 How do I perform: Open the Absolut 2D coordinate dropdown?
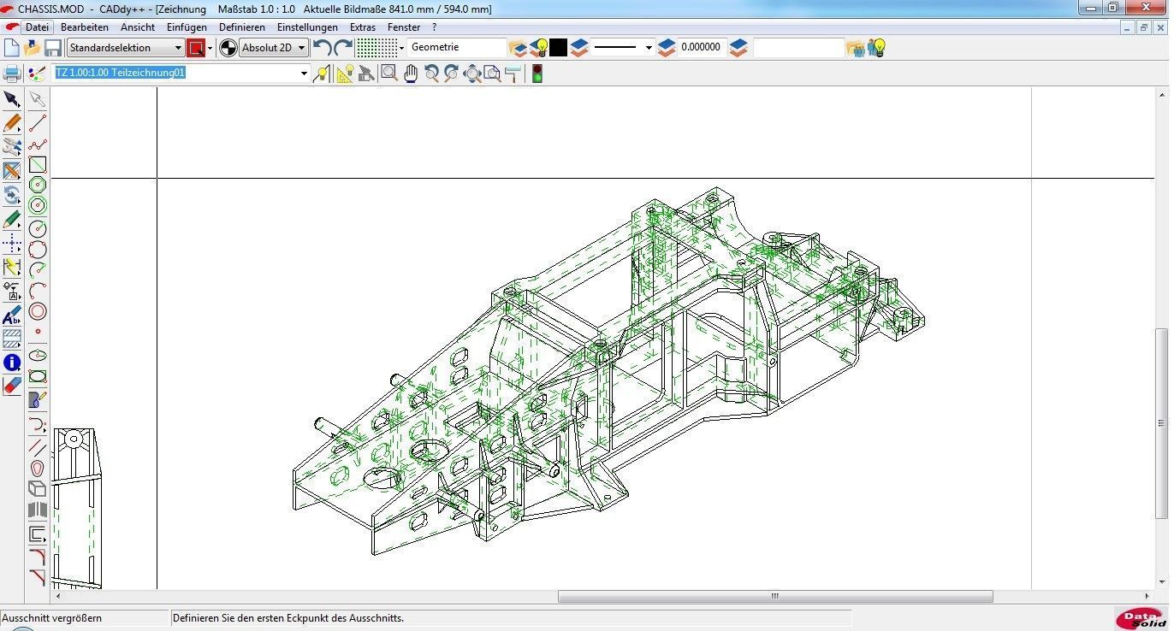pos(274,48)
